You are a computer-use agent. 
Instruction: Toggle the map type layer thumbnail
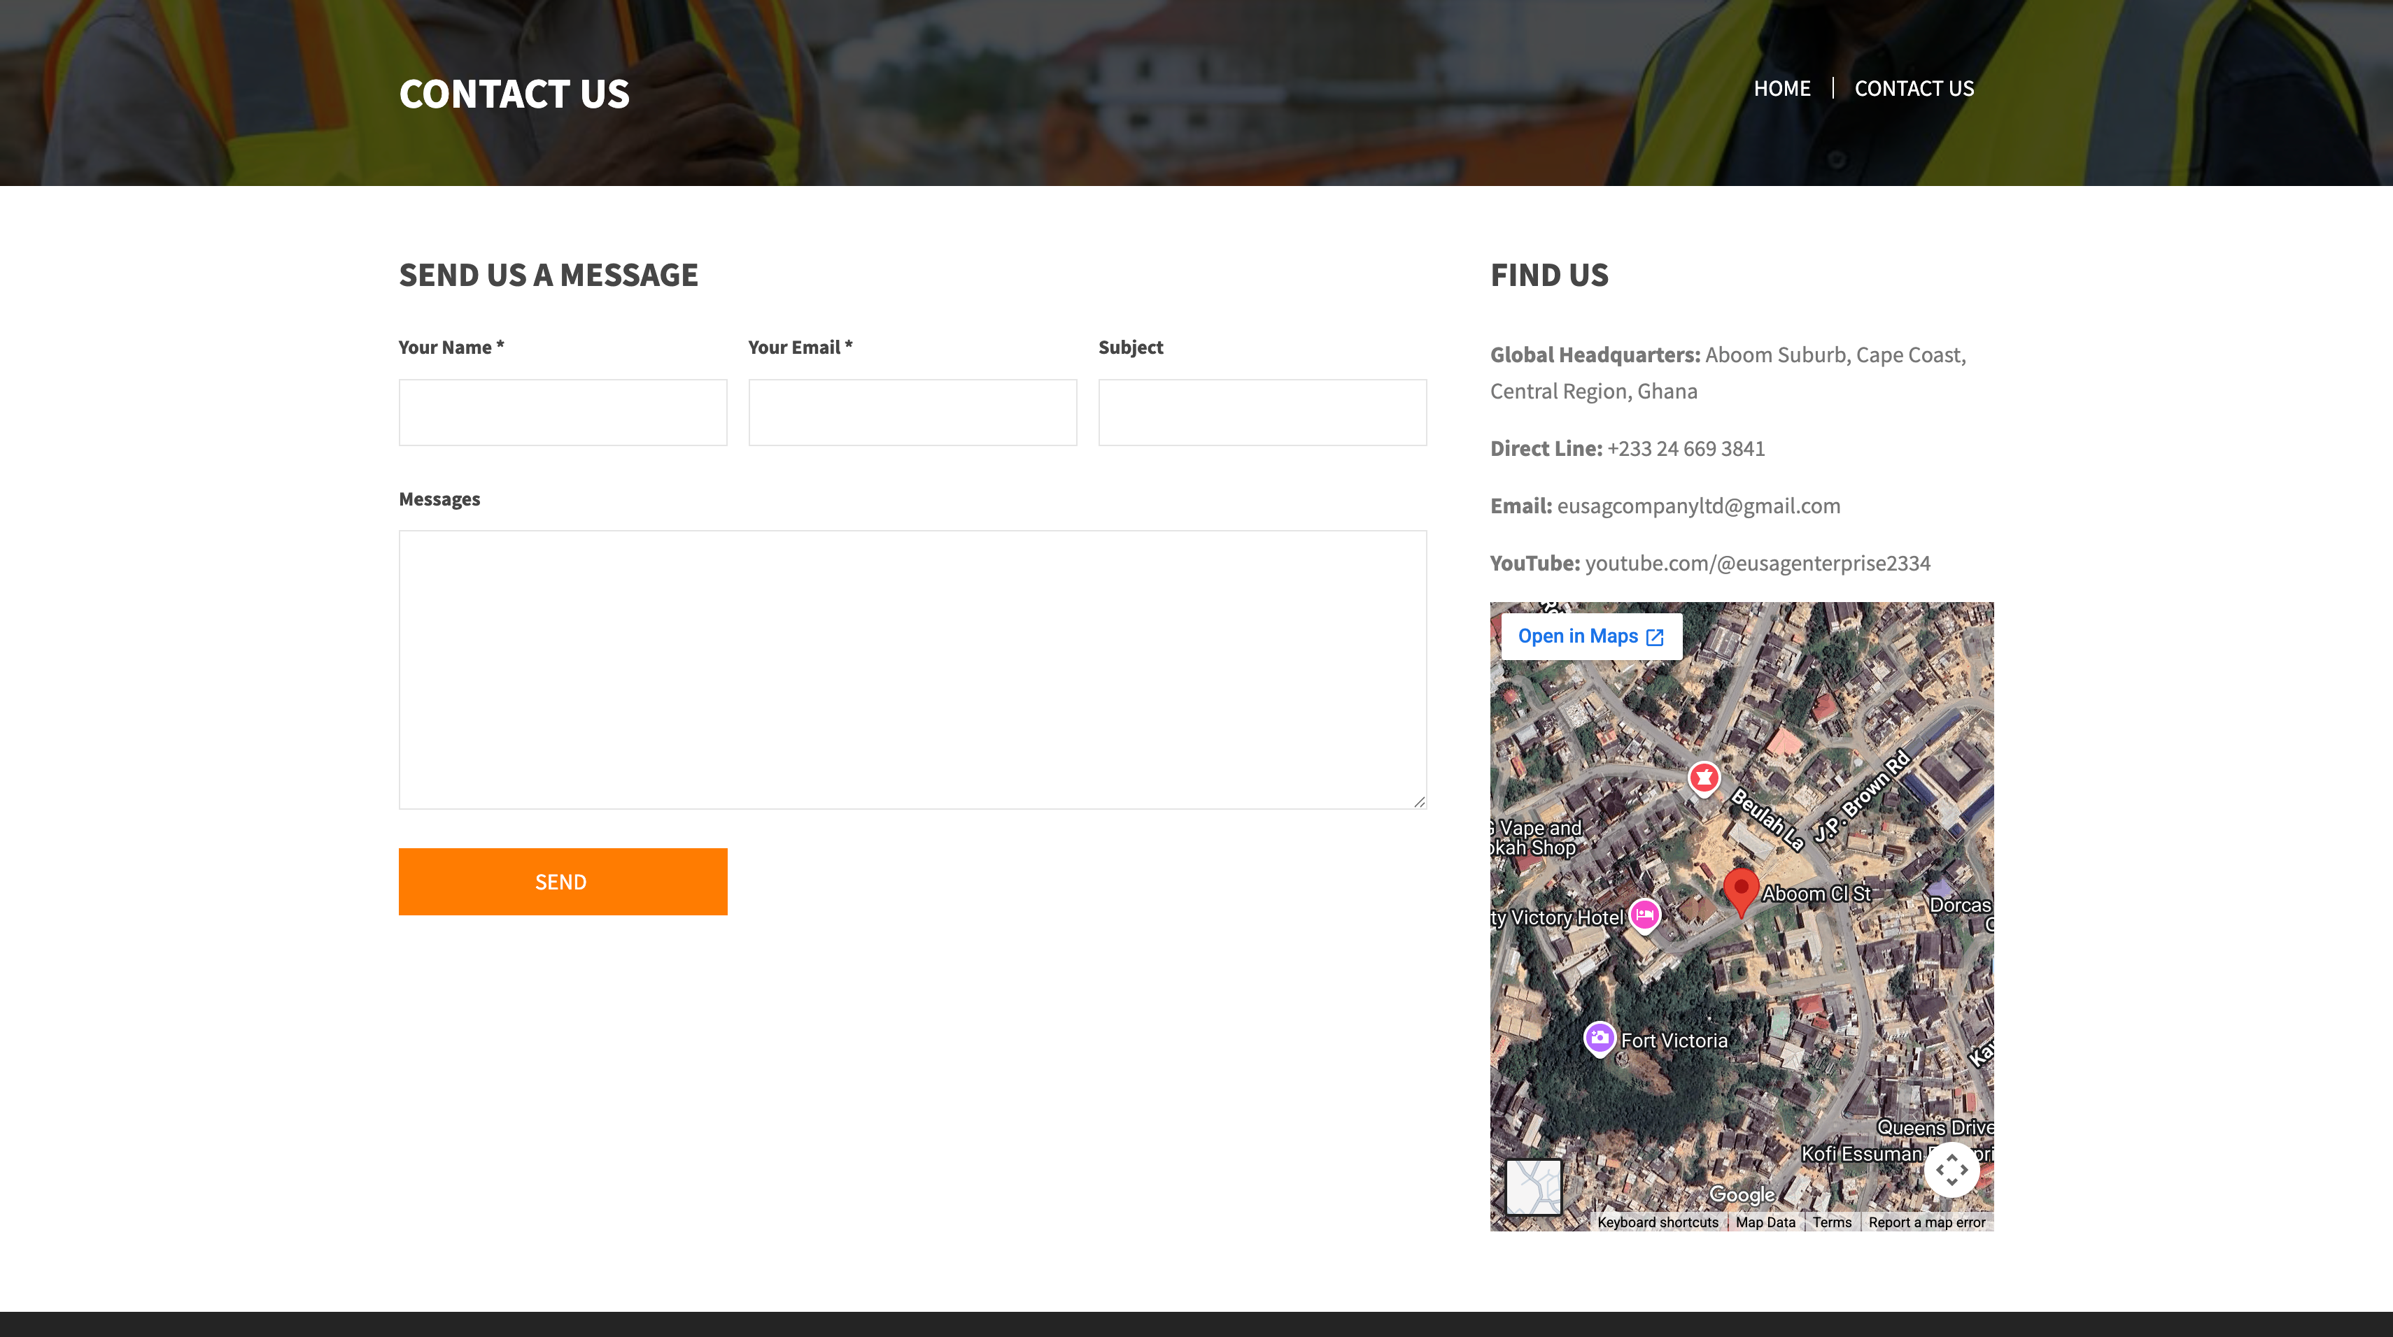coord(1534,1187)
